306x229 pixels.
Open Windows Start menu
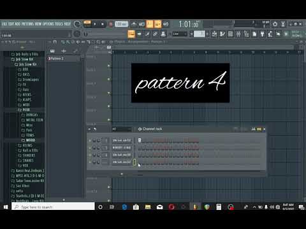(6, 207)
